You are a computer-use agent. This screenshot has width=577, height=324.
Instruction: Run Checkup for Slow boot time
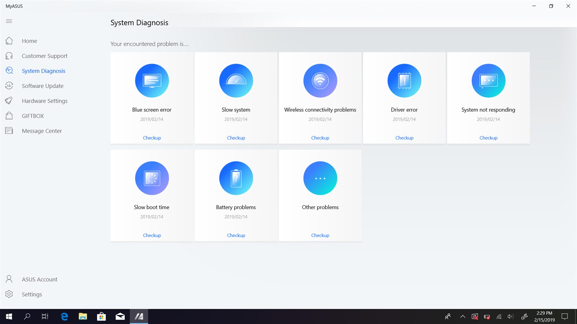point(152,235)
